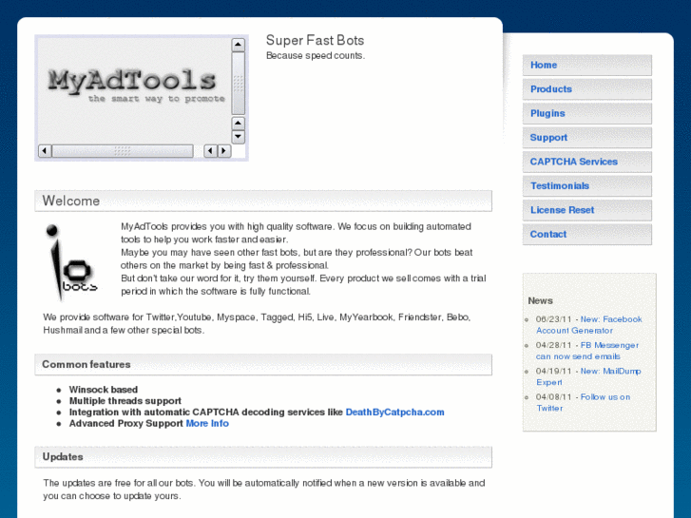View the Testimonials page
This screenshot has width=691, height=518.
tap(587, 186)
